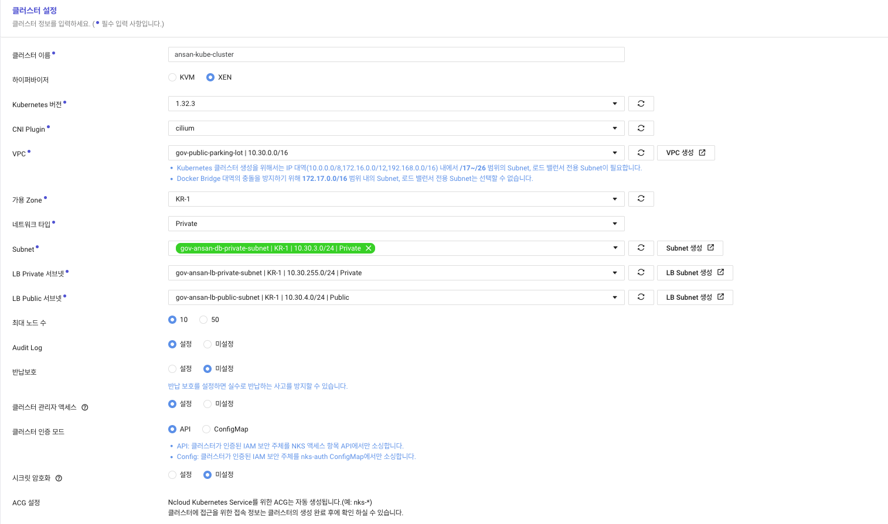Refresh the LB Private subnet list
The height and width of the screenshot is (524, 888).
(641, 273)
